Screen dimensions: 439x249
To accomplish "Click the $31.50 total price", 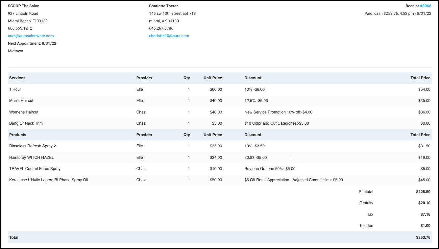I will [x=424, y=146].
